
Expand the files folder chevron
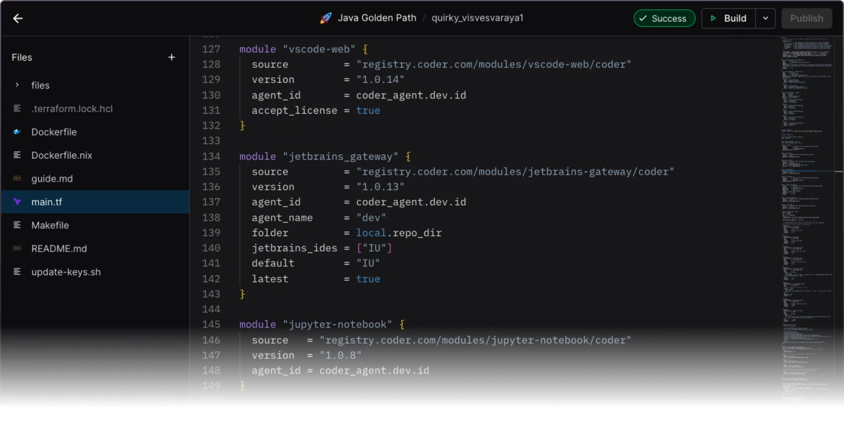point(17,85)
